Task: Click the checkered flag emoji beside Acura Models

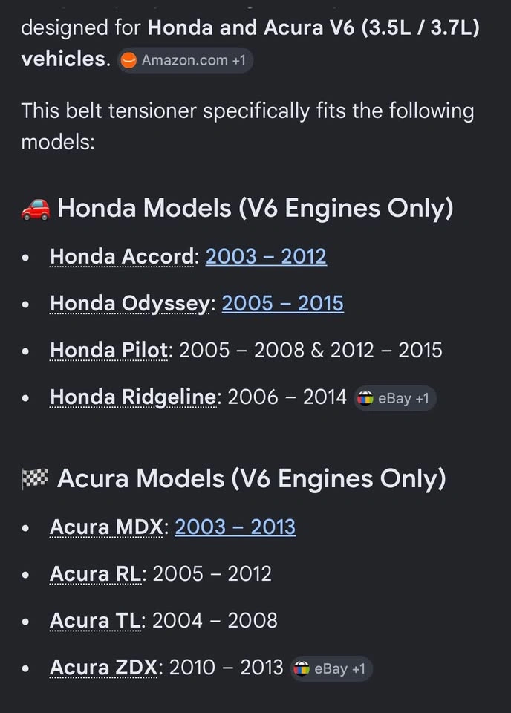Action: click(x=36, y=479)
